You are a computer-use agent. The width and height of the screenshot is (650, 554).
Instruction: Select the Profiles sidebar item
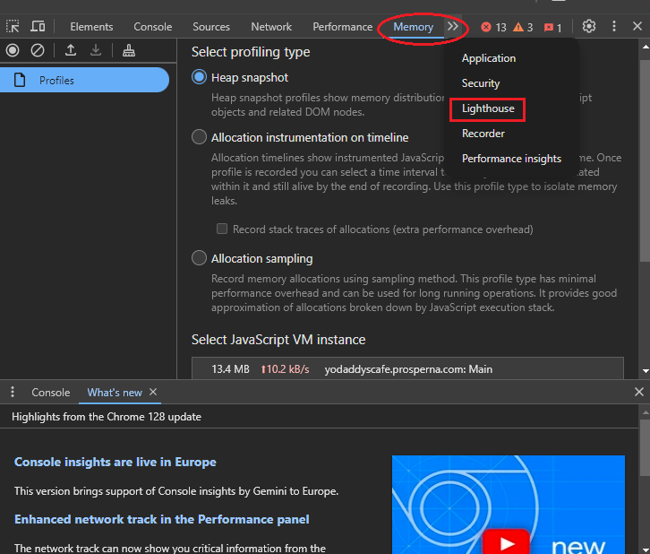(84, 80)
